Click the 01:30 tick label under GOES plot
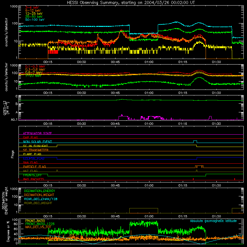 click(x=216, y=124)
